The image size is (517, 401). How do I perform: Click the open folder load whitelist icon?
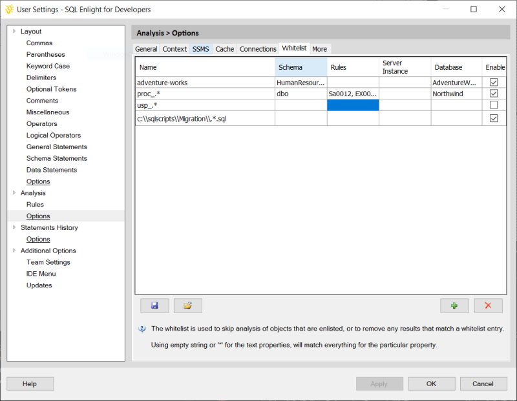point(188,305)
